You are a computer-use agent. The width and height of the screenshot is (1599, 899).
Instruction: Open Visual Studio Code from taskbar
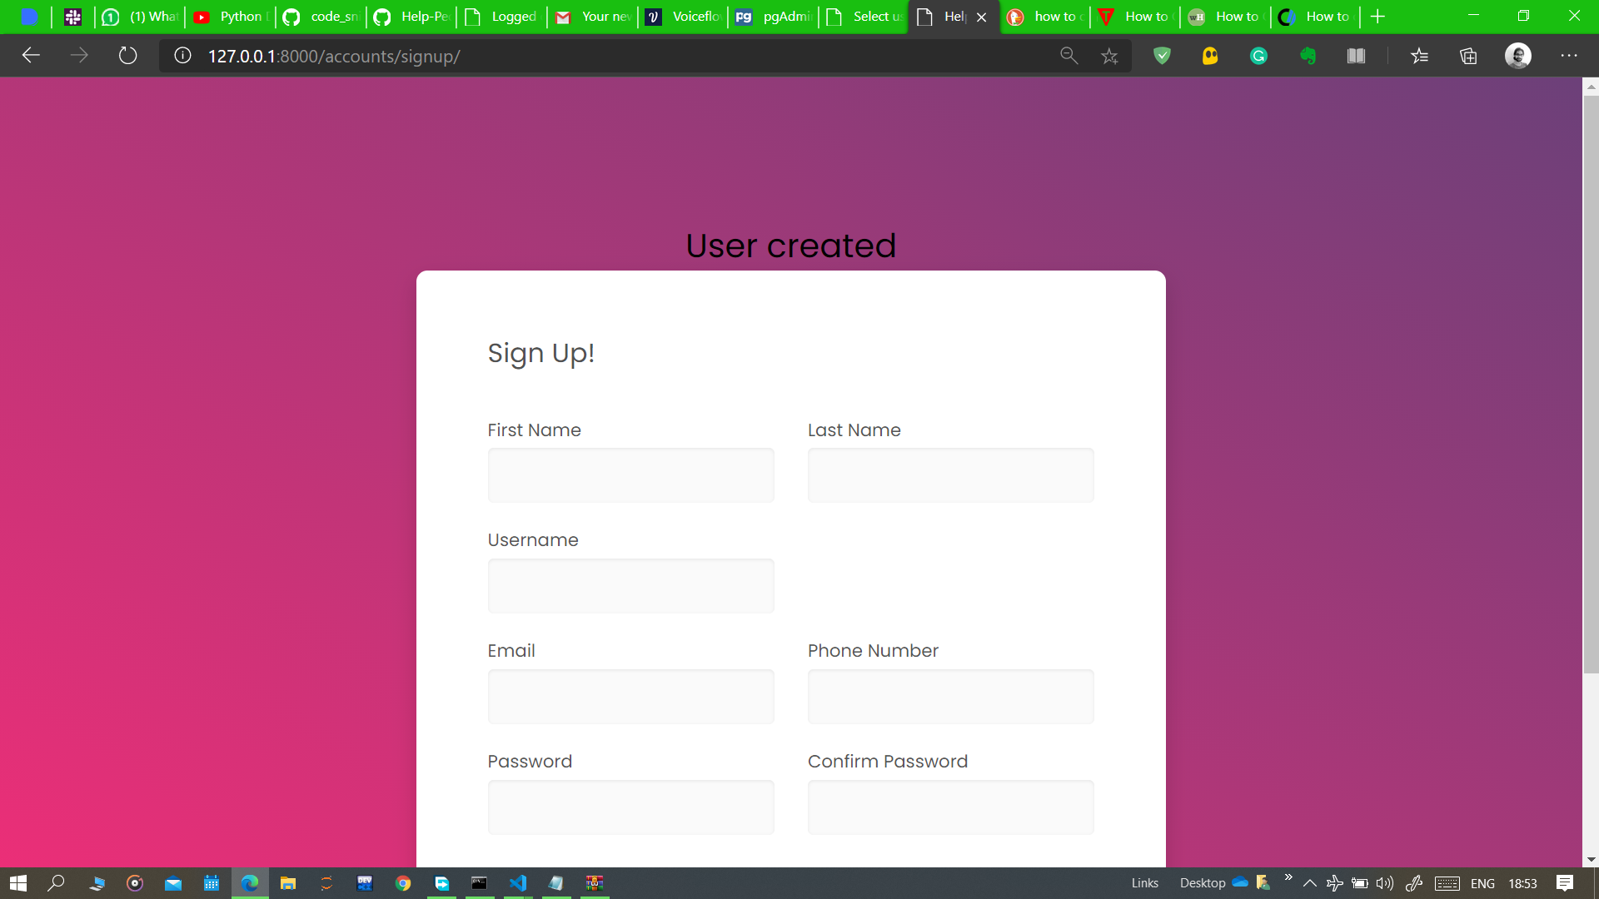517,883
